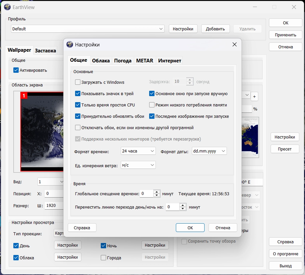
Task: Click the global time offset input field
Action: point(147,194)
